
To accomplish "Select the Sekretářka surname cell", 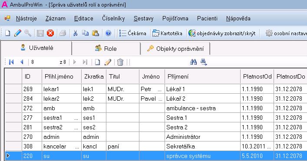I will pyautogui.click(x=202, y=146).
